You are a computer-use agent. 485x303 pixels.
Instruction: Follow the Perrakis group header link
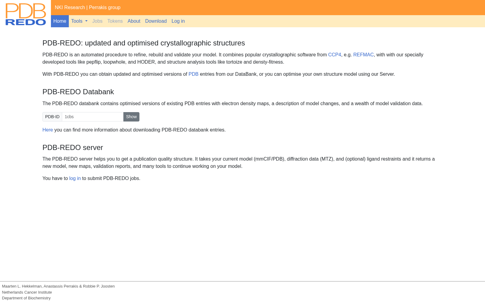tap(105, 8)
